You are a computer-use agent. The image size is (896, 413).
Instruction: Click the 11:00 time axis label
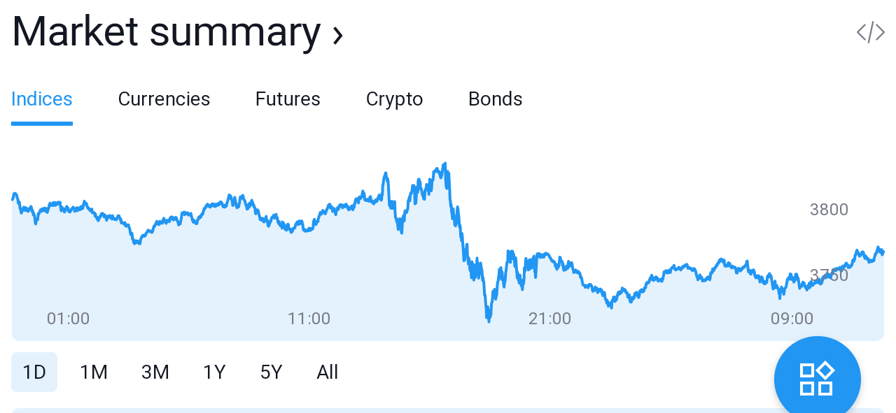309,319
